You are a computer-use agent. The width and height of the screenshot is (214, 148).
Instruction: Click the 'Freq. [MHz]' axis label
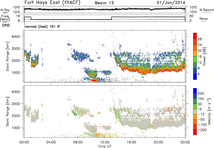[5, 18]
